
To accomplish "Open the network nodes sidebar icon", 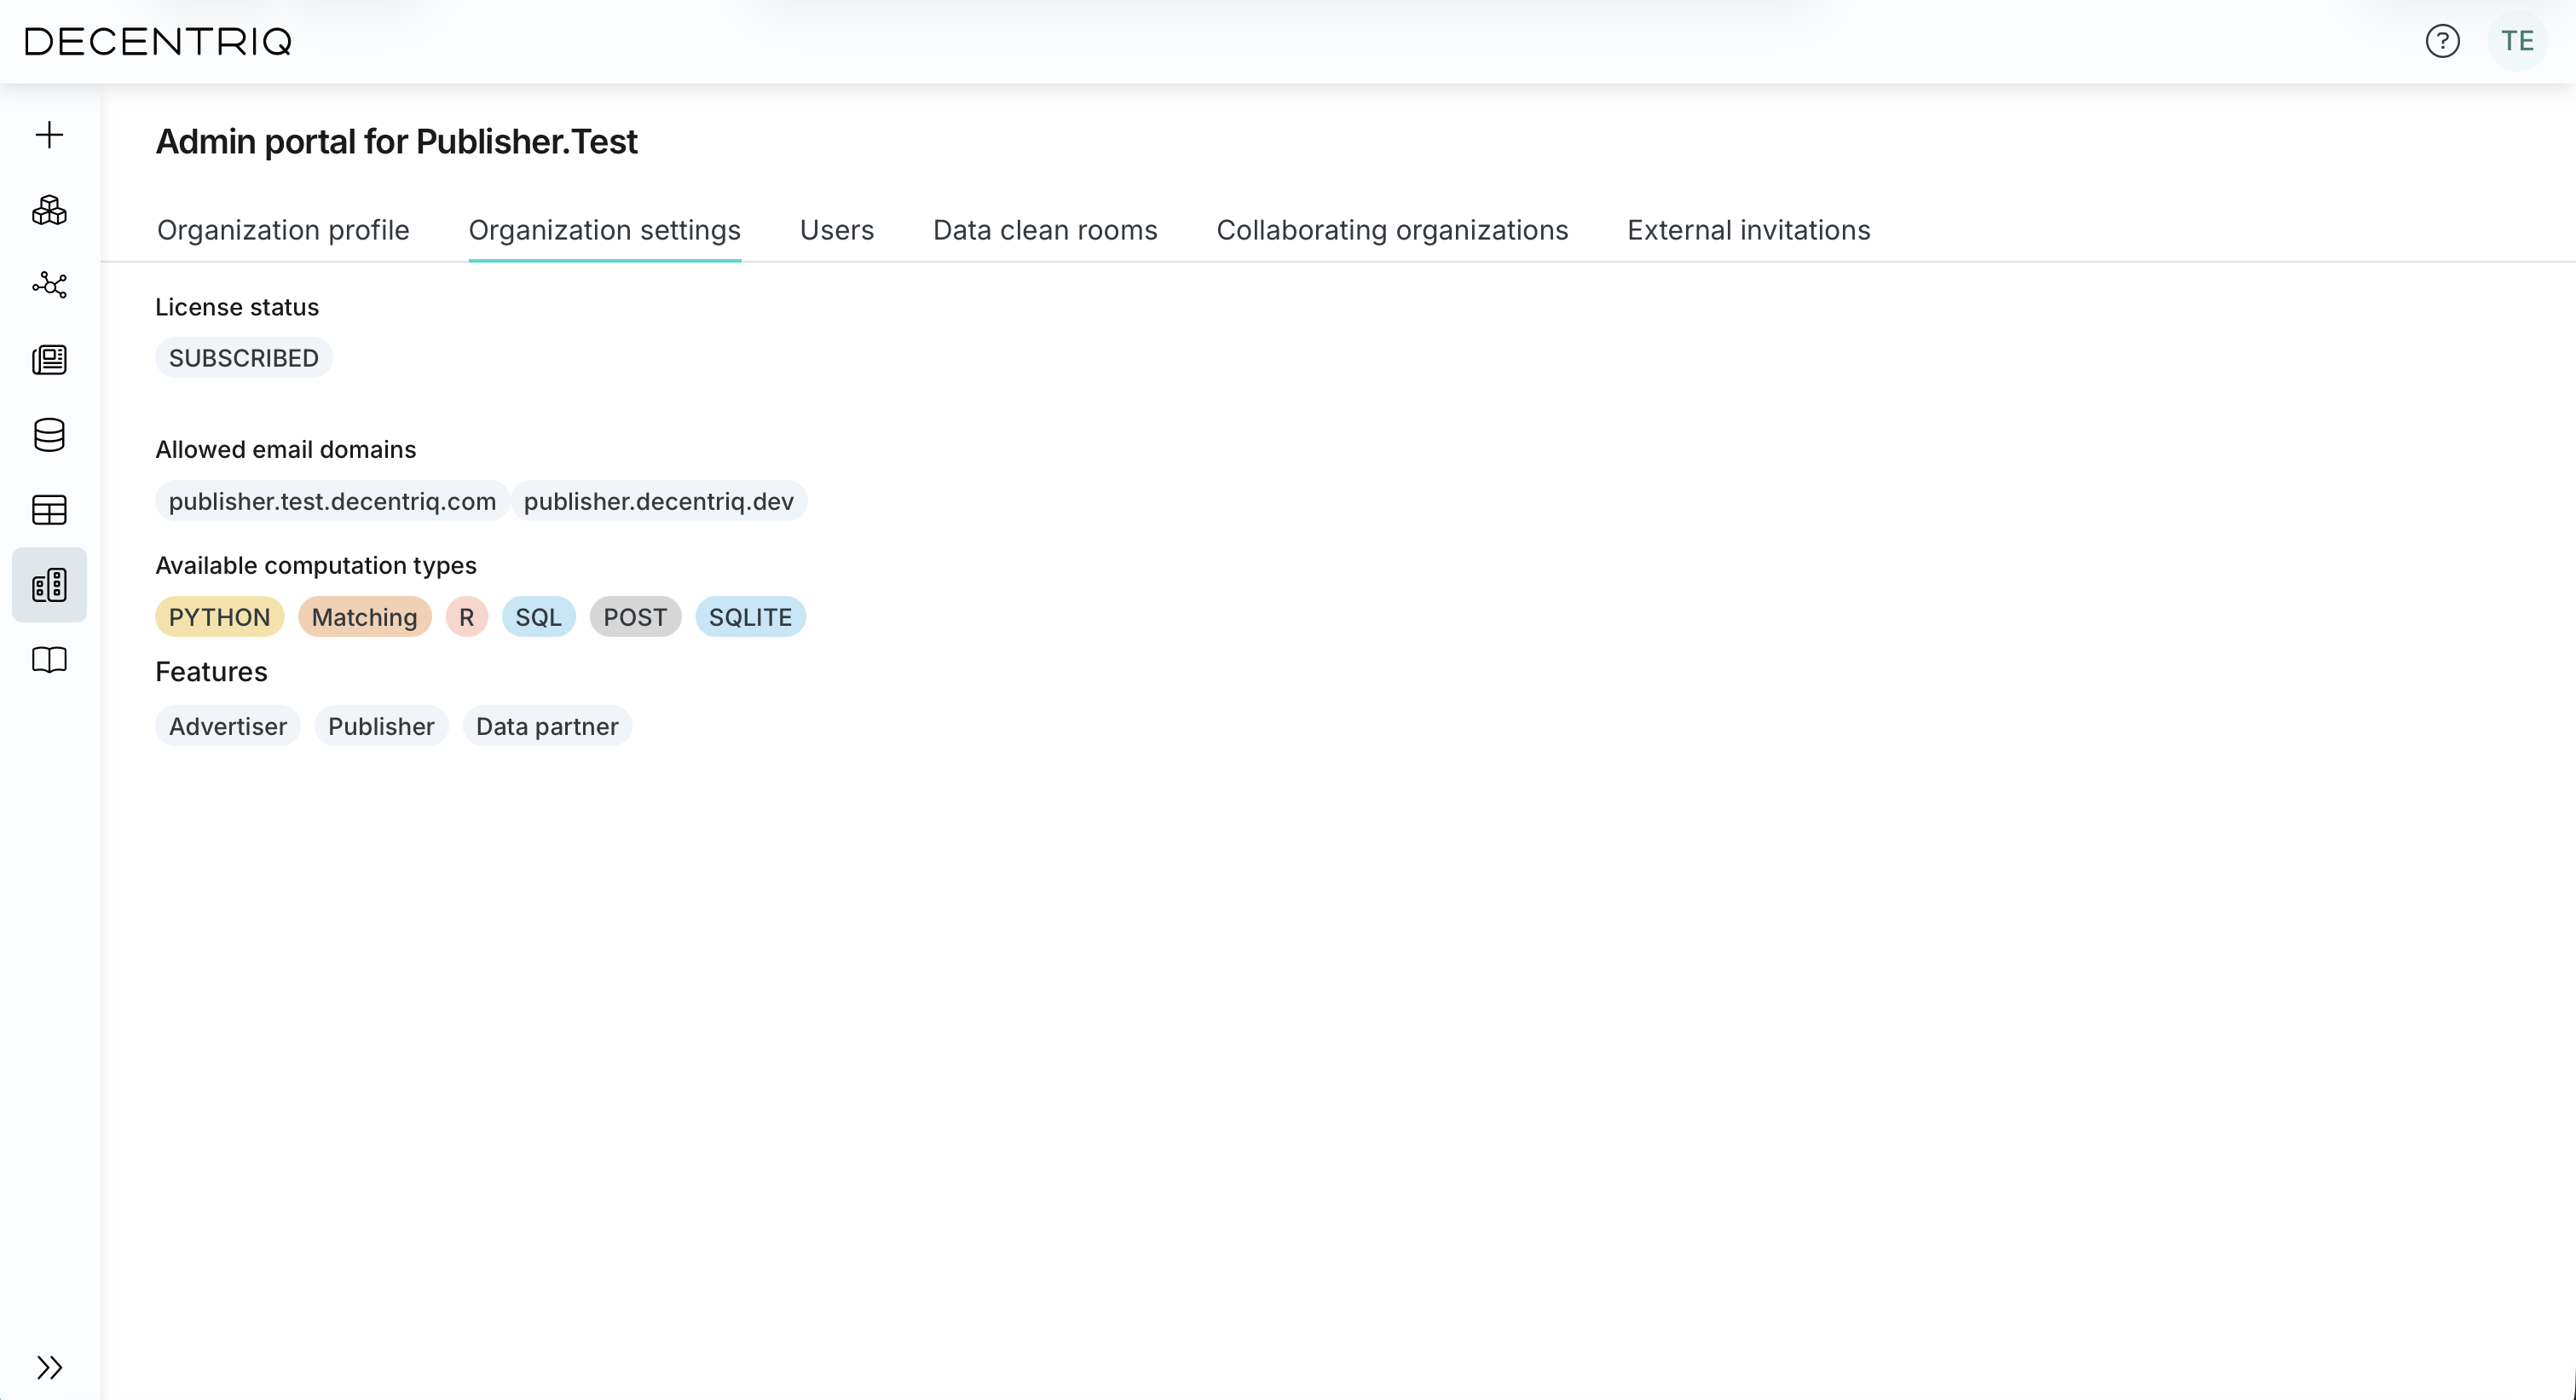I will (x=49, y=285).
